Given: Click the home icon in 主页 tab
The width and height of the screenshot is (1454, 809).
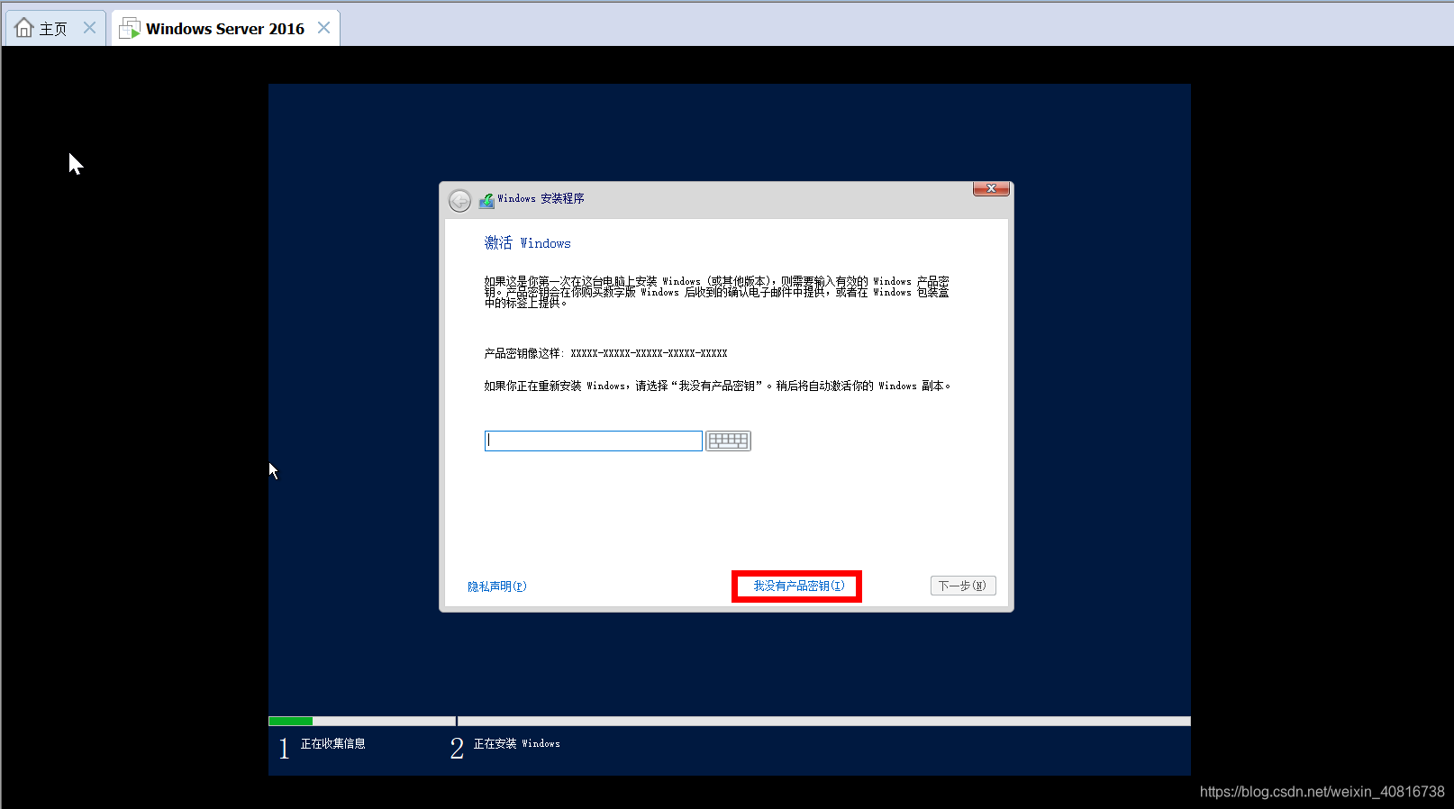Looking at the screenshot, I should tap(24, 28).
